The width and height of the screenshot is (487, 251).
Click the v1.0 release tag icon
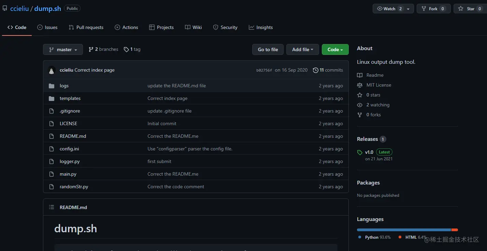(x=360, y=152)
